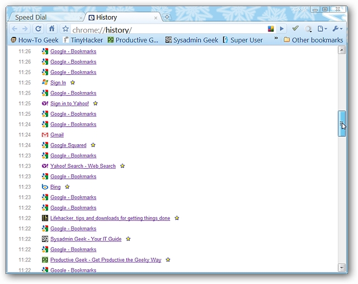Click the Bing favicon in history list

click(45, 187)
